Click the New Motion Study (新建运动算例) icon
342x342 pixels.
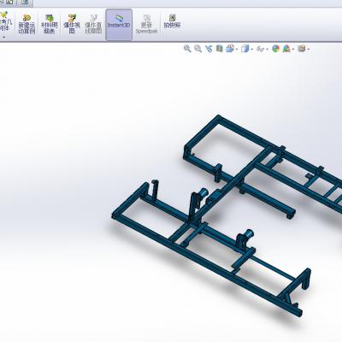(x=27, y=25)
